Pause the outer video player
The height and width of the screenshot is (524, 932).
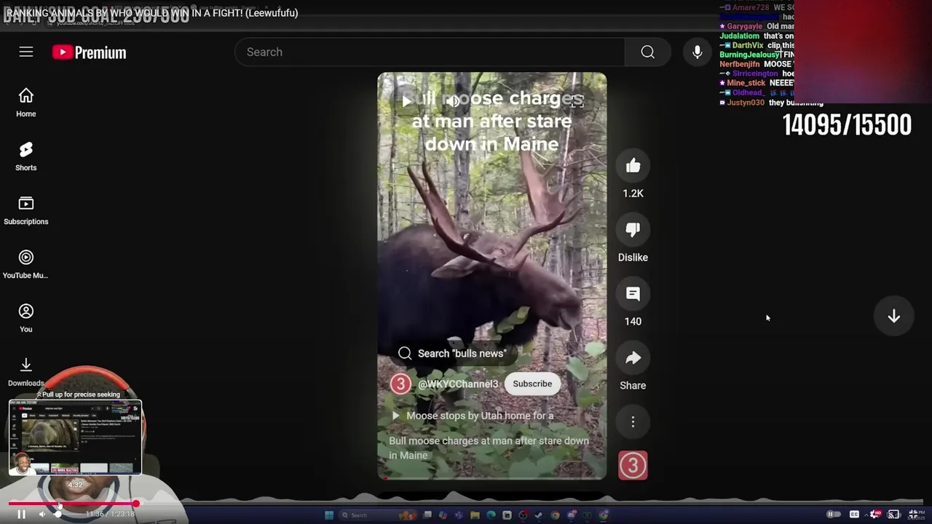click(21, 515)
